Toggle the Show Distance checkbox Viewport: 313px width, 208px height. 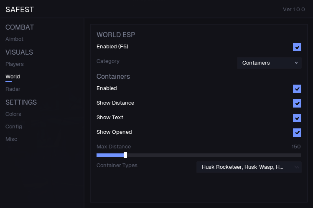(x=297, y=103)
